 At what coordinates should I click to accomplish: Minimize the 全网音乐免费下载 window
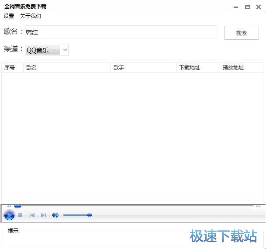pos(236,7)
